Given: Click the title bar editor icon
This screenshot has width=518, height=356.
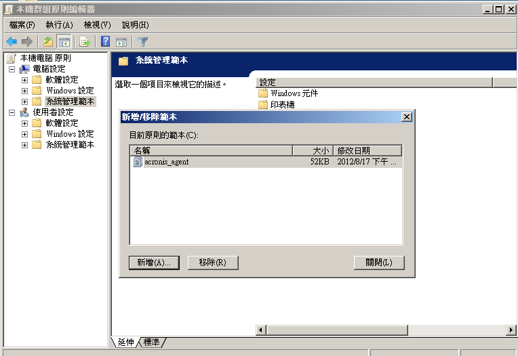Looking at the screenshot, I should click(x=9, y=9).
